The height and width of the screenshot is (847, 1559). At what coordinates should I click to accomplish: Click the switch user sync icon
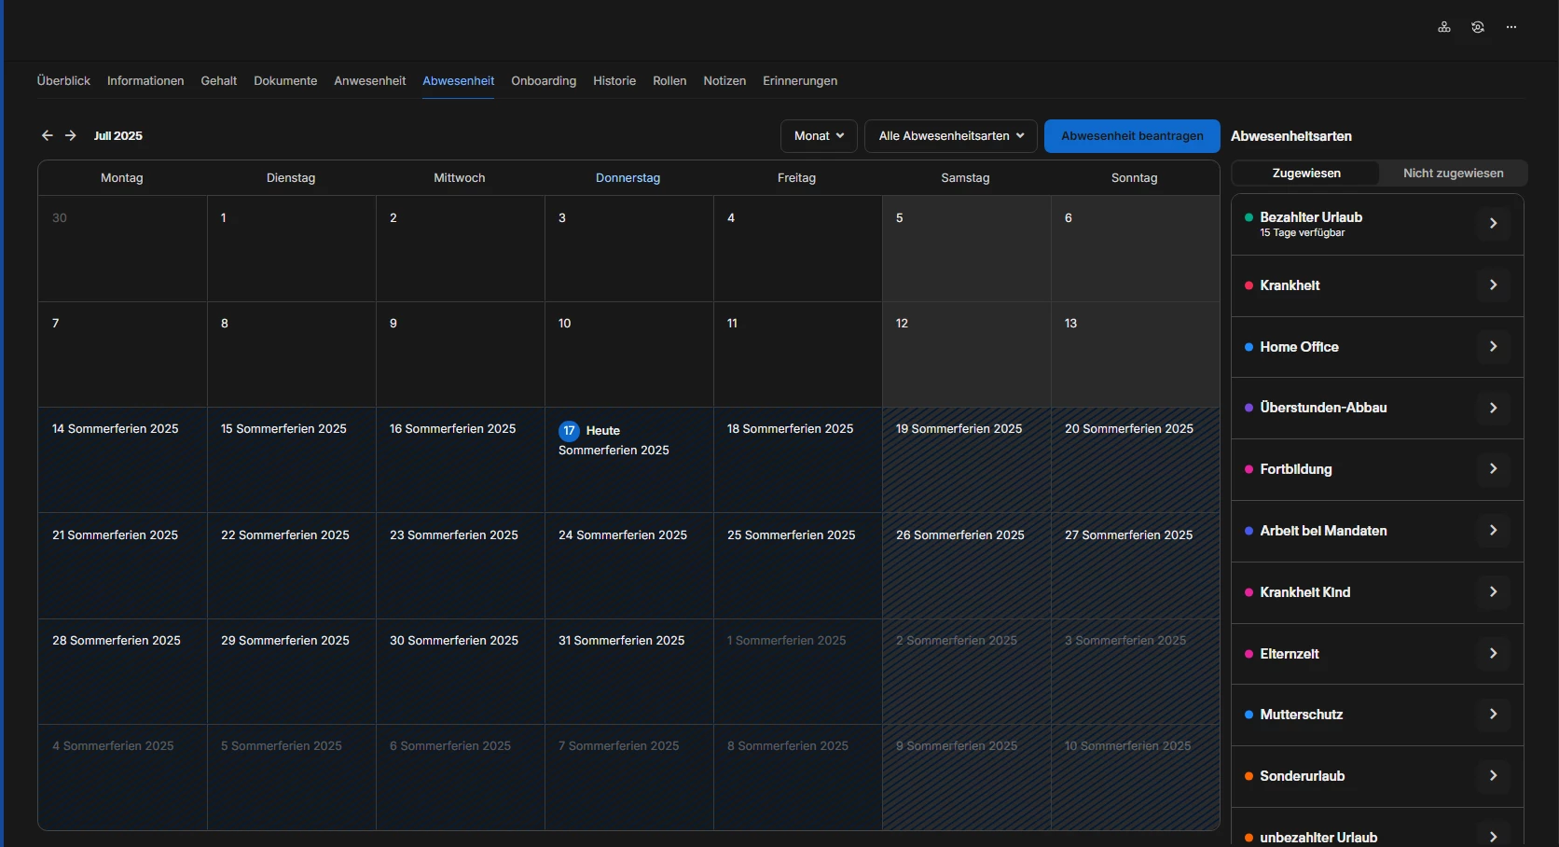(x=1478, y=27)
